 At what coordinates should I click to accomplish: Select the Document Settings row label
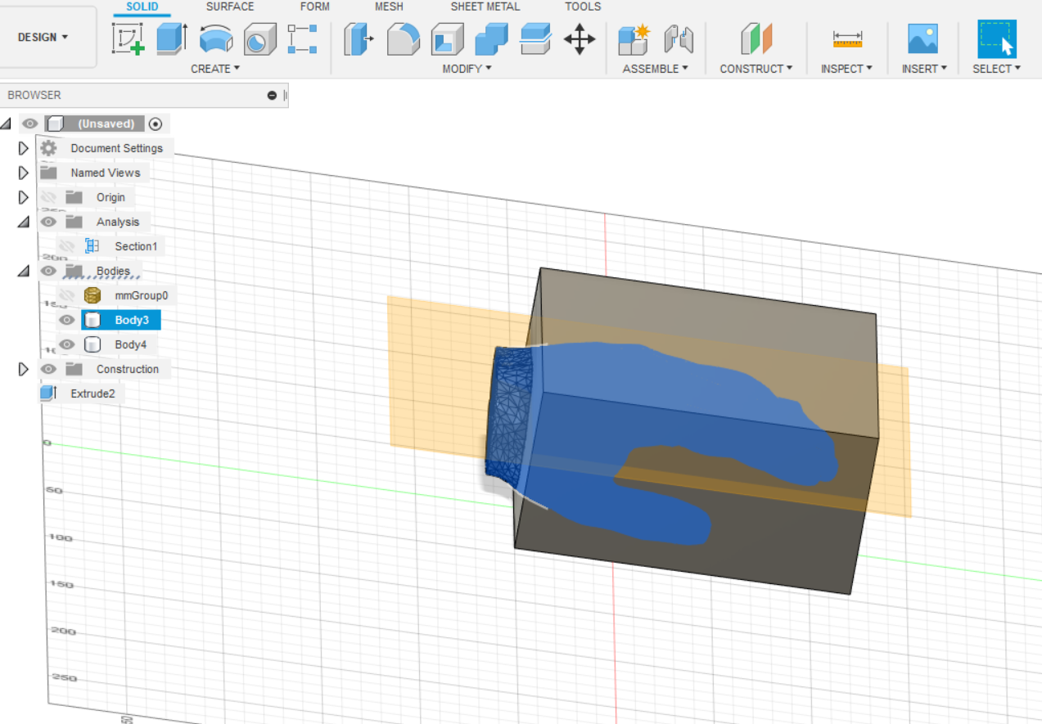click(x=116, y=148)
